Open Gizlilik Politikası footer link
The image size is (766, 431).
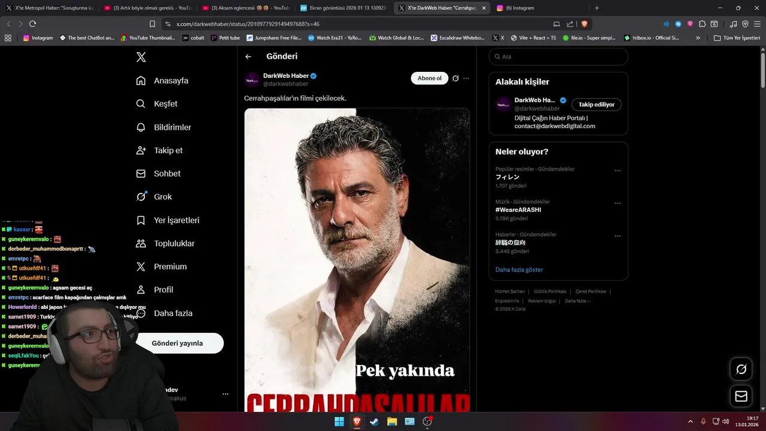point(549,292)
